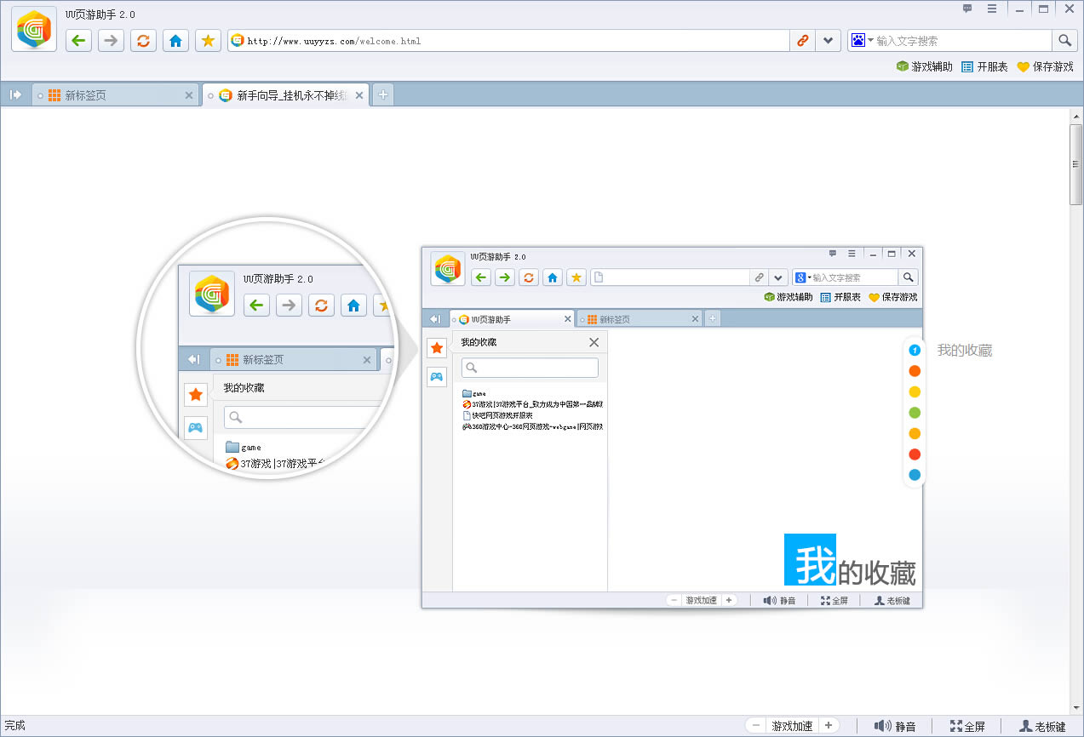The width and height of the screenshot is (1084, 737).
Task: Select the orange dot slide indicator
Action: click(x=915, y=371)
